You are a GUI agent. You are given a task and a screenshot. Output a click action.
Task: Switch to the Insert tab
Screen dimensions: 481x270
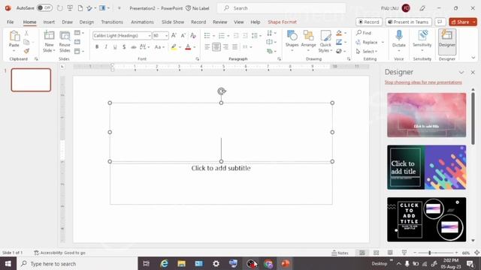(x=49, y=22)
